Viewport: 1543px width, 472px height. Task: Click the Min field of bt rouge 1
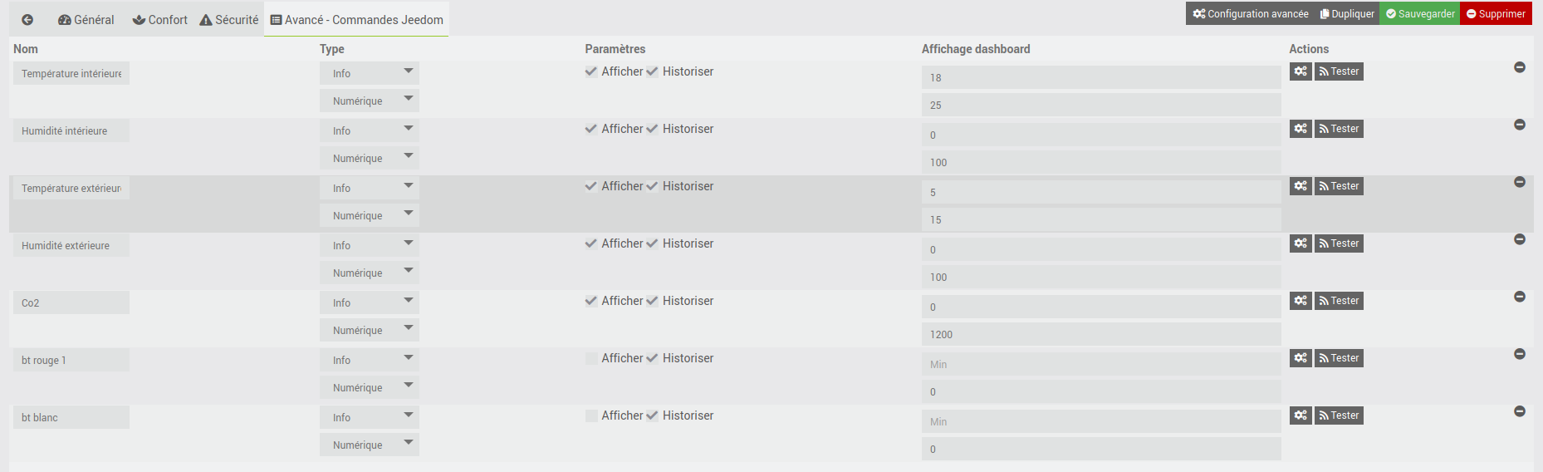1101,364
